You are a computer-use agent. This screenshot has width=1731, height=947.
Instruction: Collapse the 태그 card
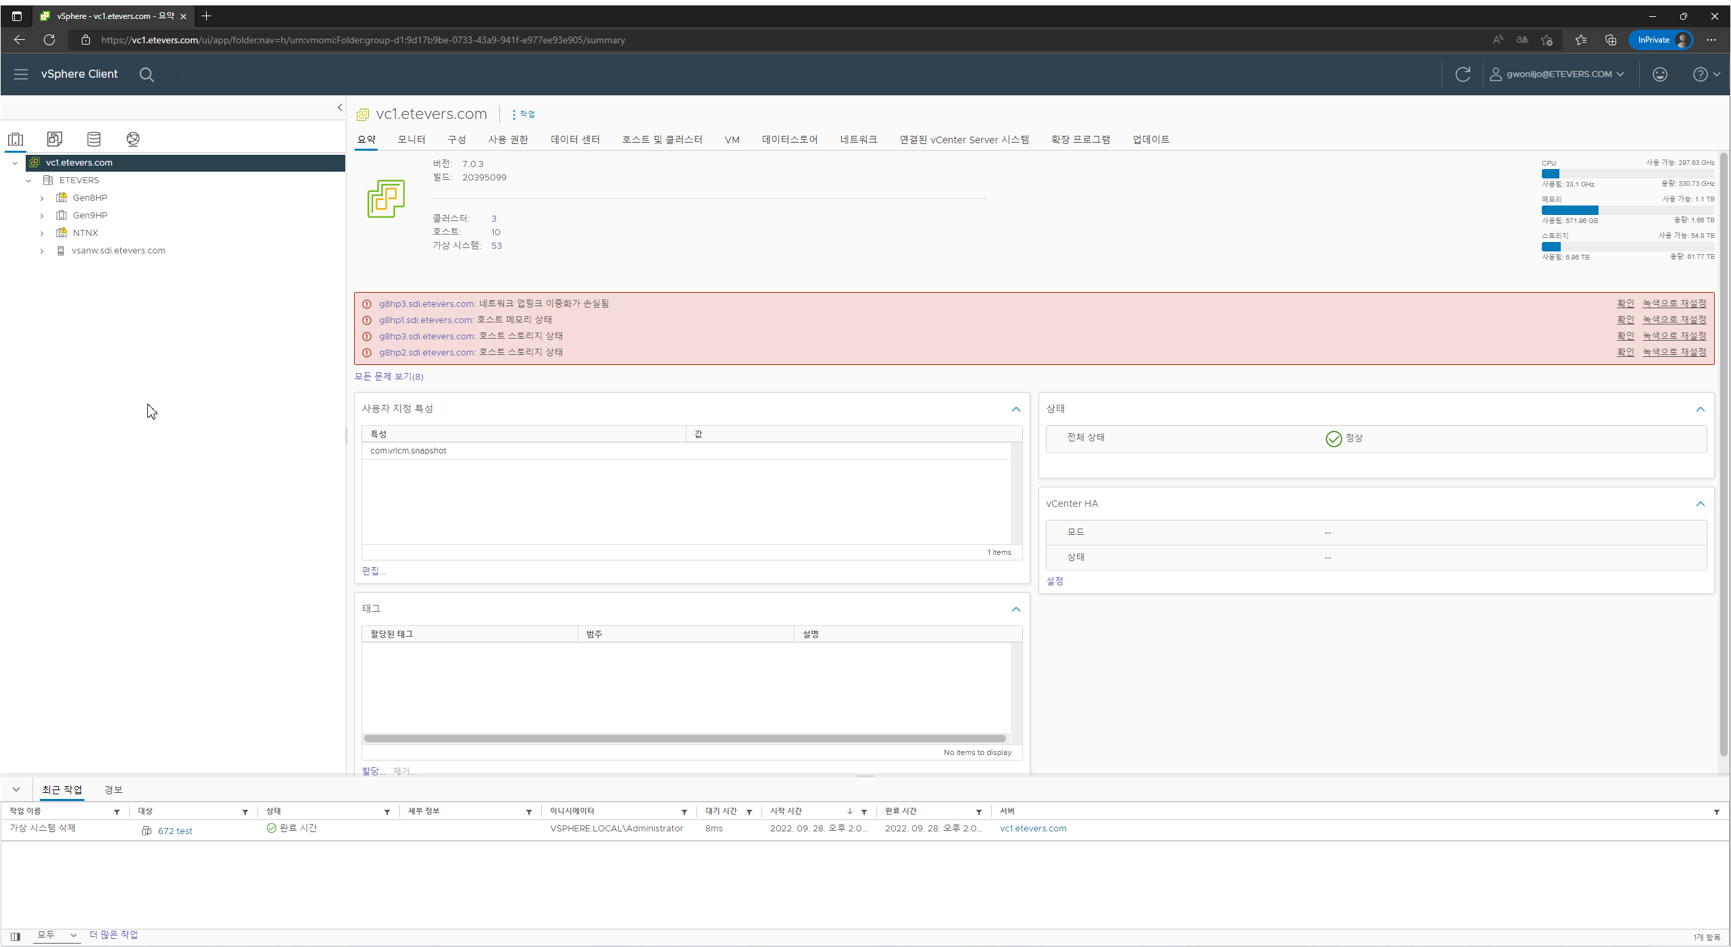1016,610
